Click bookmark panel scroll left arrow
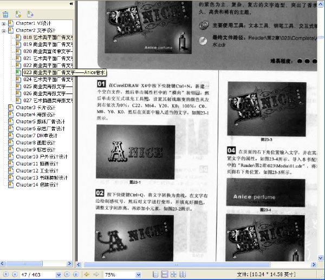Image resolution: width=325 pixels, height=280 pixels. click(x=3, y=263)
